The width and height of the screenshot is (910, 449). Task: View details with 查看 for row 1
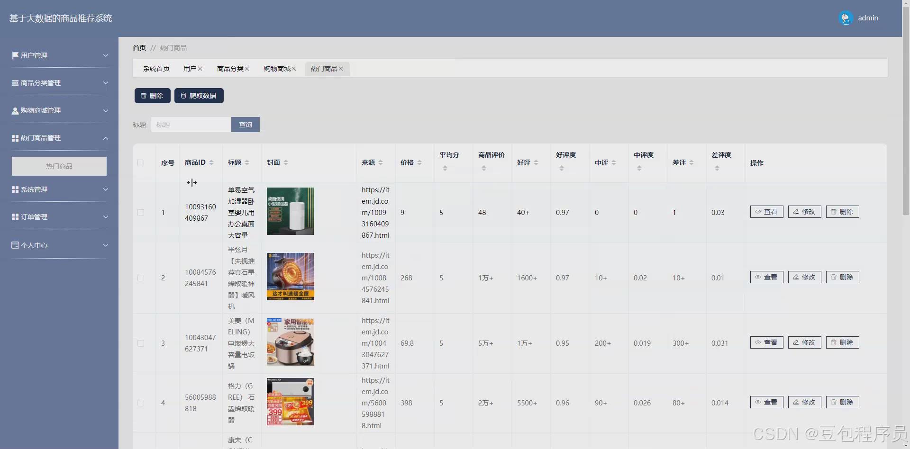tap(767, 212)
